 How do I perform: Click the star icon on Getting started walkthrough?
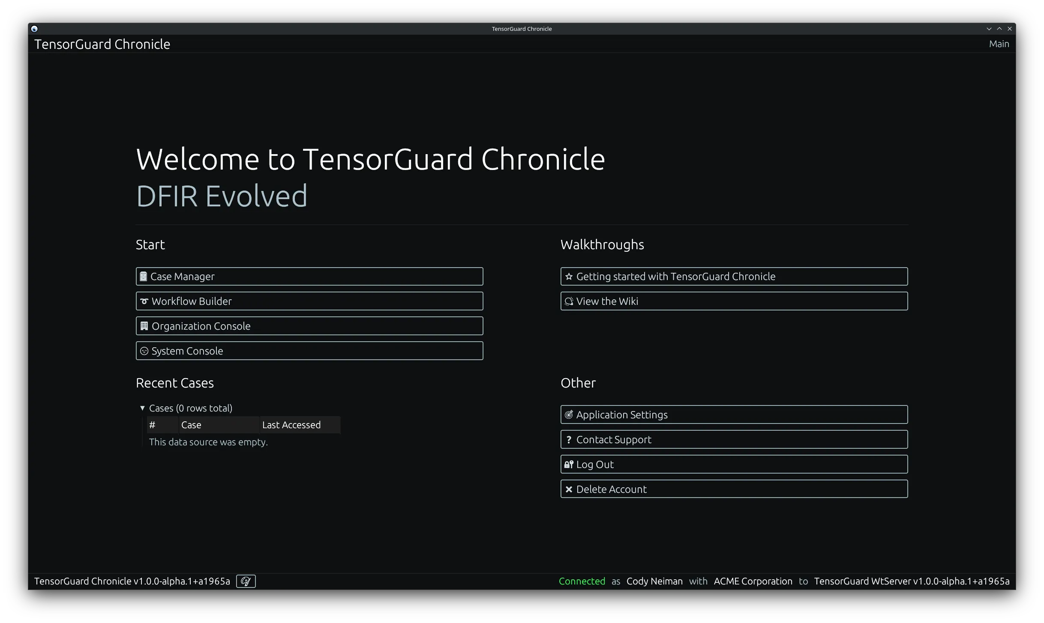(x=568, y=276)
